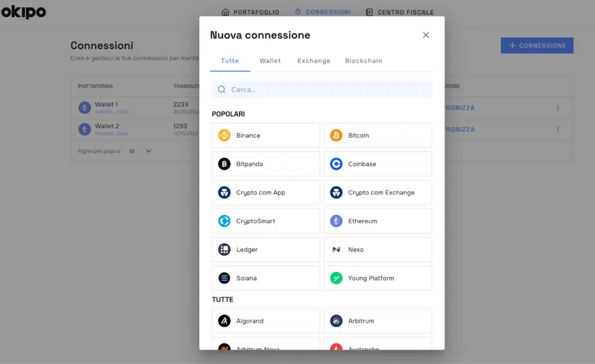The height and width of the screenshot is (364, 595).
Task: Select the Young Platform green icon
Action: click(336, 278)
